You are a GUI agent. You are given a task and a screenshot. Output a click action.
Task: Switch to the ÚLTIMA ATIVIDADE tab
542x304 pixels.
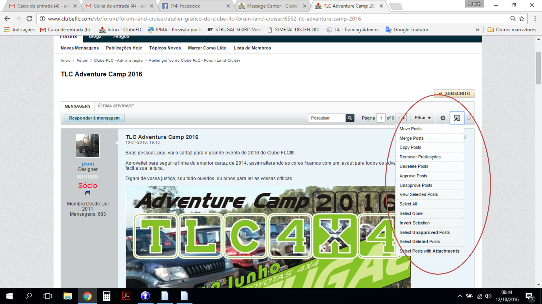point(116,106)
